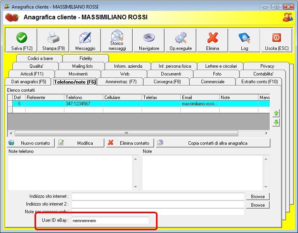Click the Indirizzo sito internet field

pyautogui.click(x=158, y=196)
